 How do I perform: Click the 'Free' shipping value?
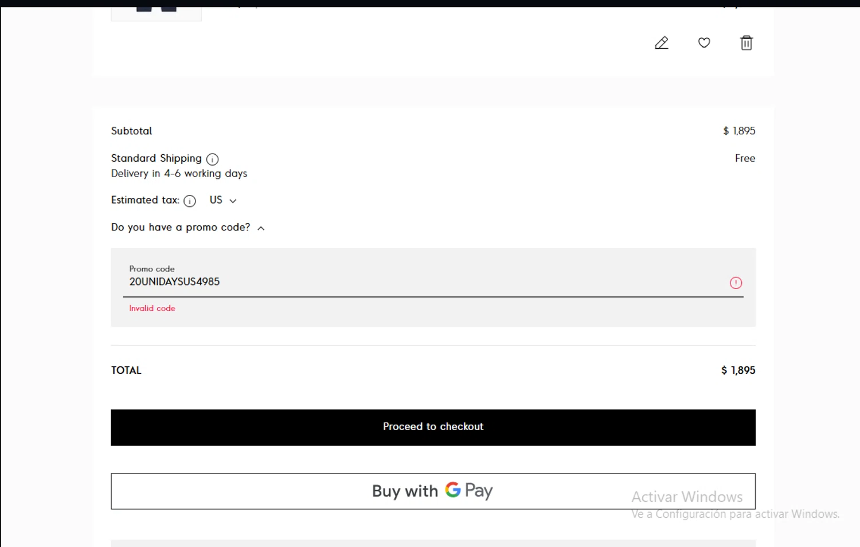coord(745,158)
